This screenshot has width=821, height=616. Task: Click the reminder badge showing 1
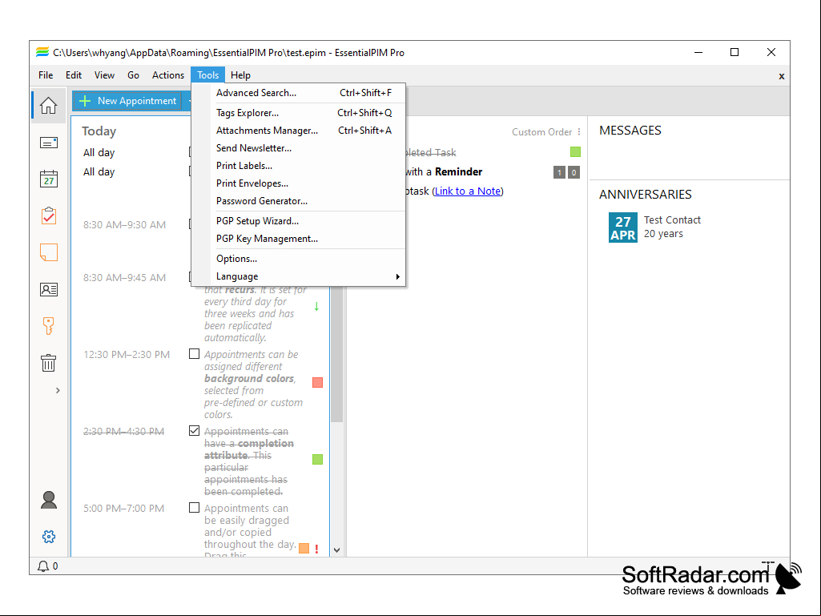pyautogui.click(x=559, y=172)
